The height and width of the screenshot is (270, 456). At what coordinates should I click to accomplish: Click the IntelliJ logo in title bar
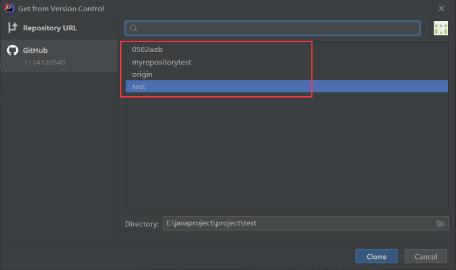[9, 8]
